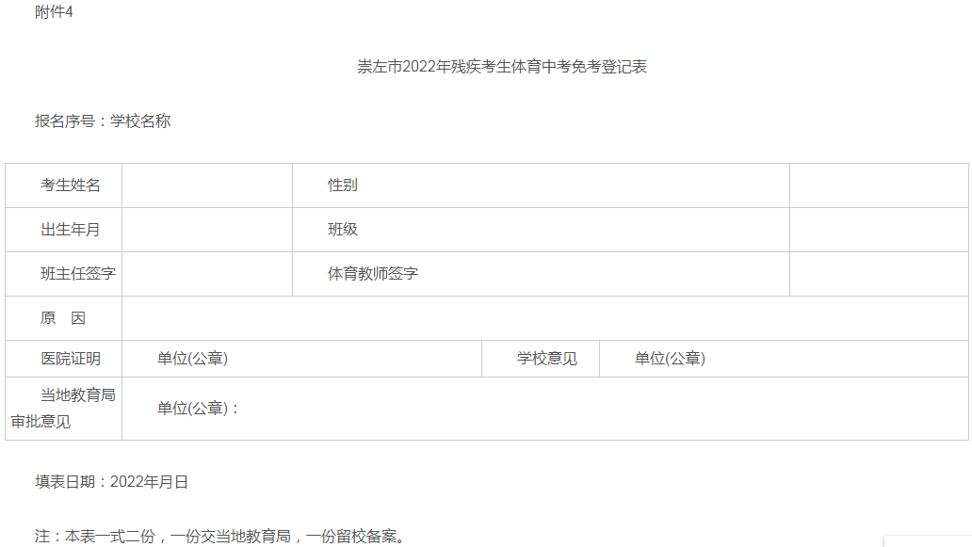The image size is (972, 547).
Task: Select the 班主任签字 label cell
Action: pos(64,274)
